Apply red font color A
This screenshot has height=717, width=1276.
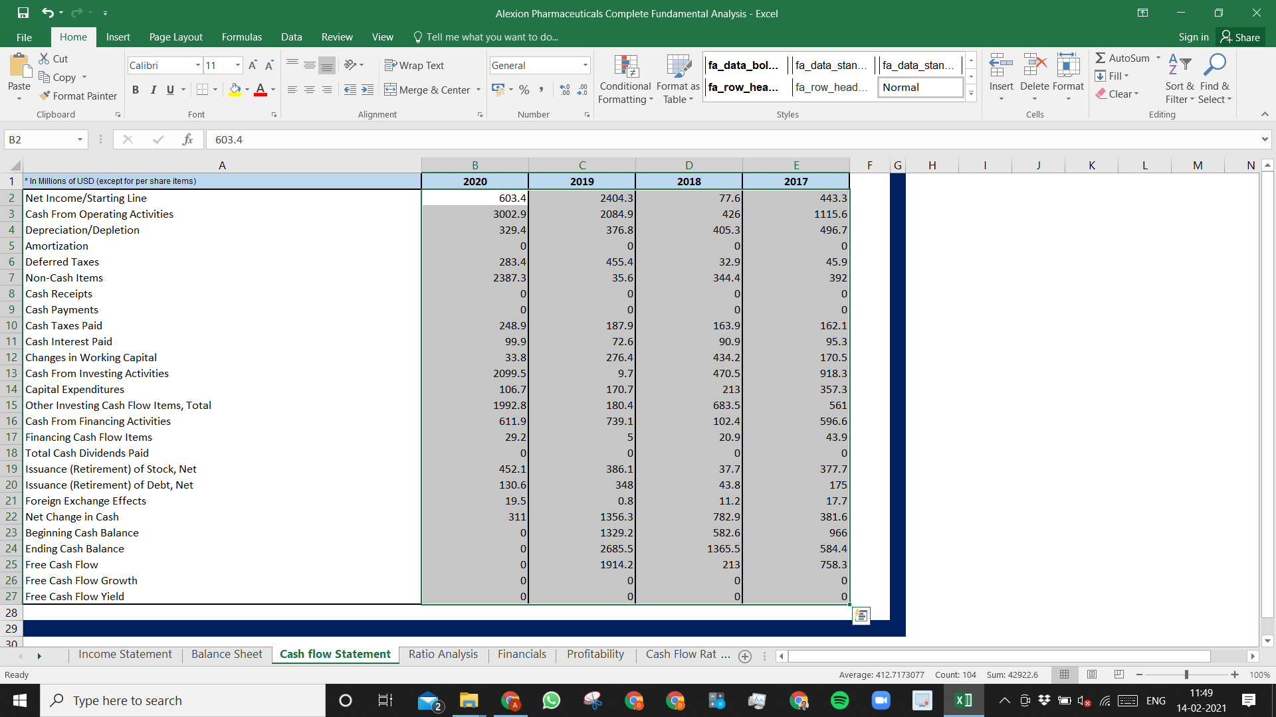coord(261,89)
